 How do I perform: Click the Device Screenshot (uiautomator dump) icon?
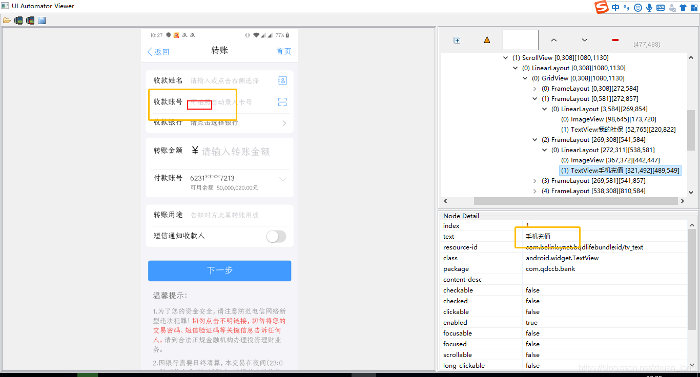[18, 20]
